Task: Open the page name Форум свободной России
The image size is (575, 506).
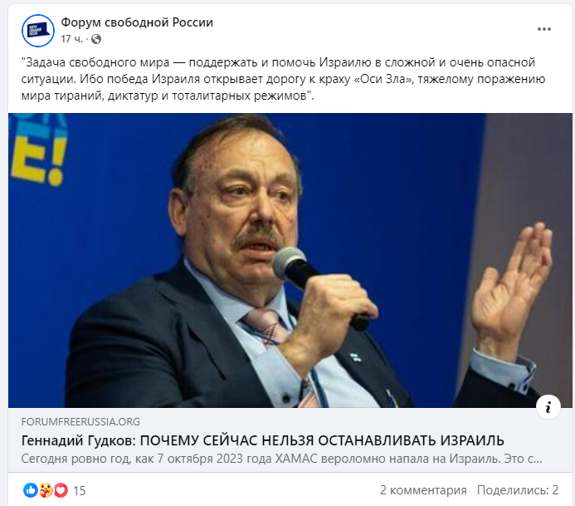Action: 137,22
